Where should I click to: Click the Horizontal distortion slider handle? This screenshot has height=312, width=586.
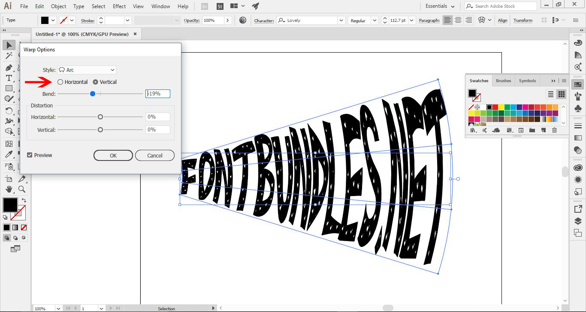pyautogui.click(x=100, y=117)
